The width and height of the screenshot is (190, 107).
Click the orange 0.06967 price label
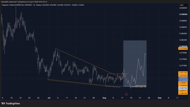tap(183, 83)
